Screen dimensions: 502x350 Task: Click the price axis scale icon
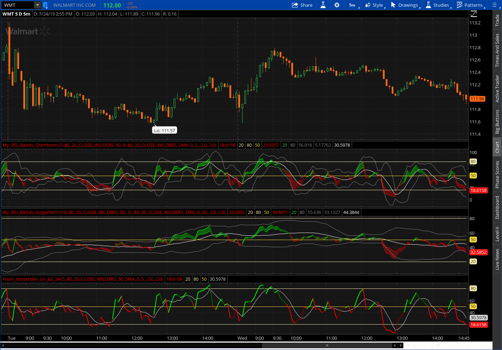click(474, 14)
